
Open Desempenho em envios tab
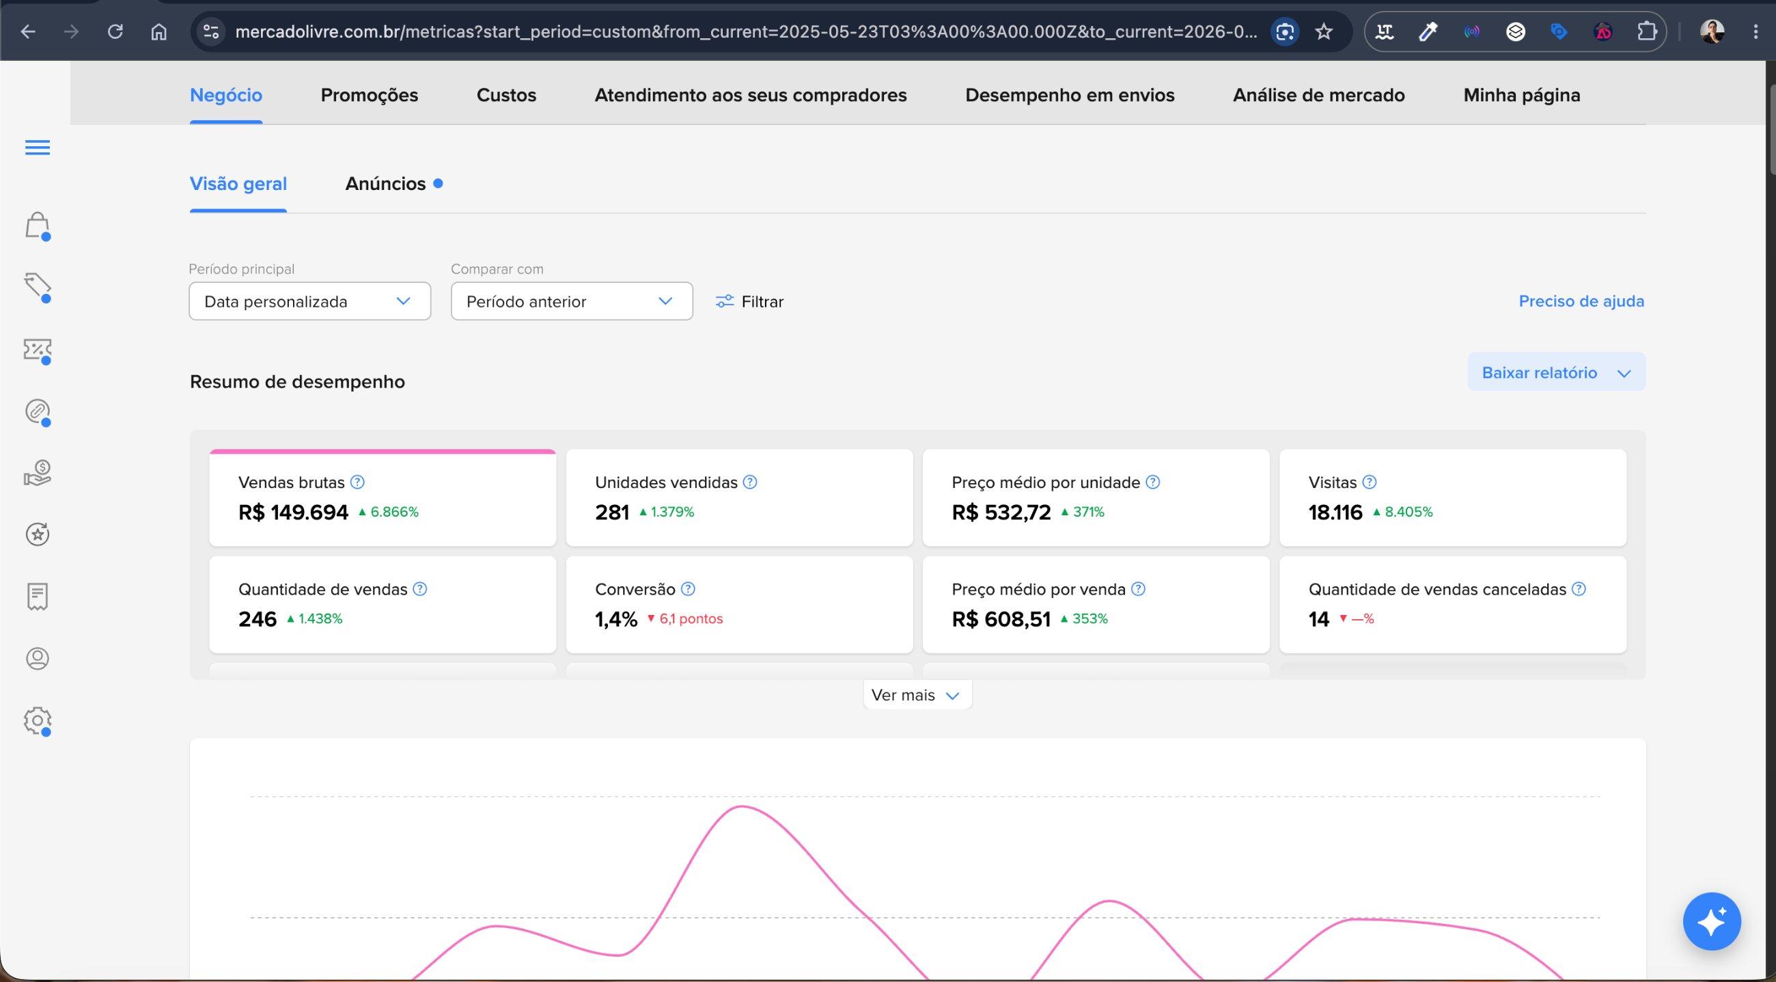(x=1069, y=95)
